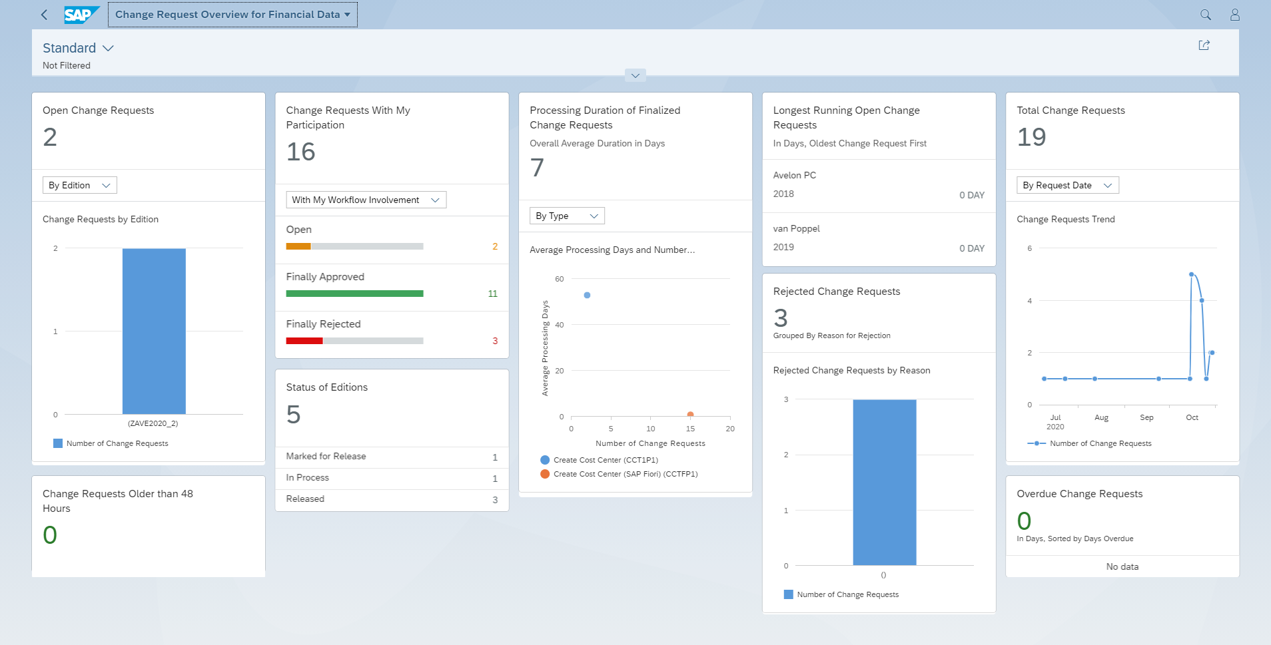Open the Open Change Requests card header
This screenshot has width=1271, height=645.
tap(149, 130)
